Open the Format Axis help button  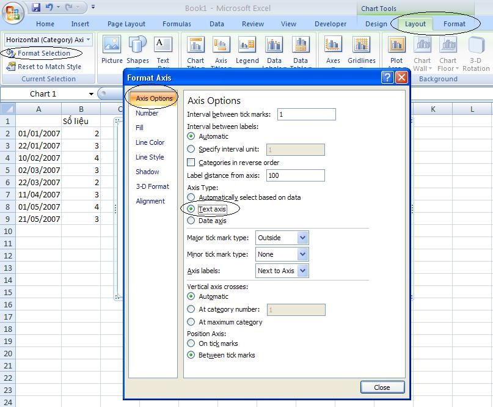[x=387, y=78]
